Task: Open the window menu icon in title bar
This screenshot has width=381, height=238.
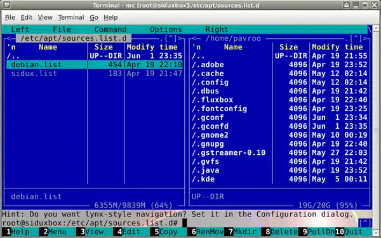Action: point(7,5)
